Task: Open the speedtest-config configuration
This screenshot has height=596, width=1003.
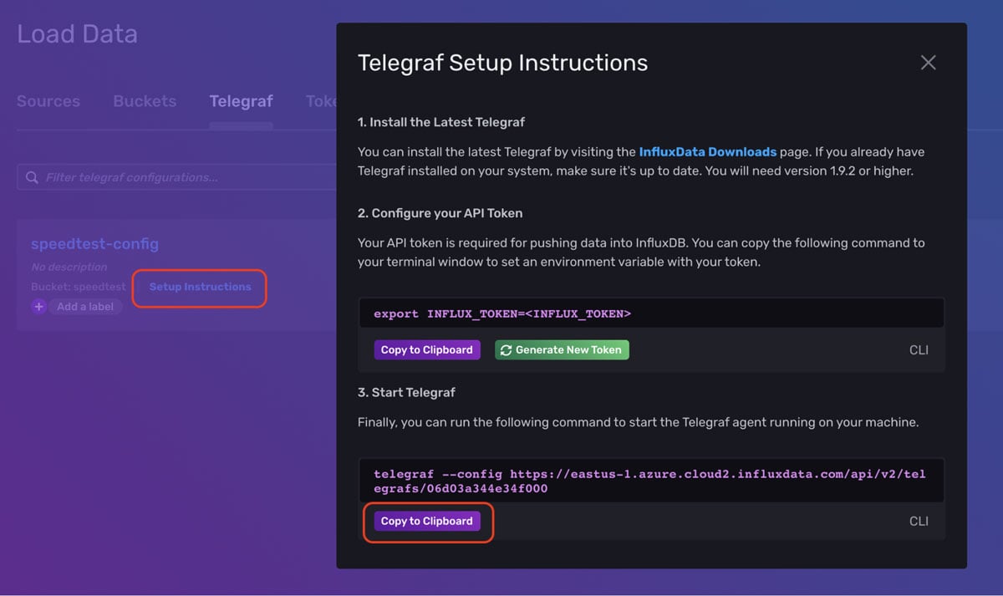Action: pyautogui.click(x=94, y=244)
